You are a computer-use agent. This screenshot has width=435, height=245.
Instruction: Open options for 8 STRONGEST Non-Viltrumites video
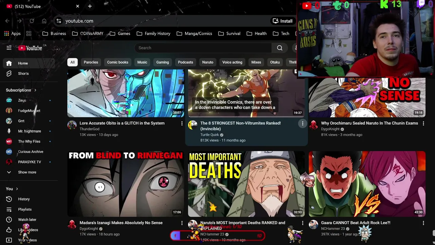[302, 124]
